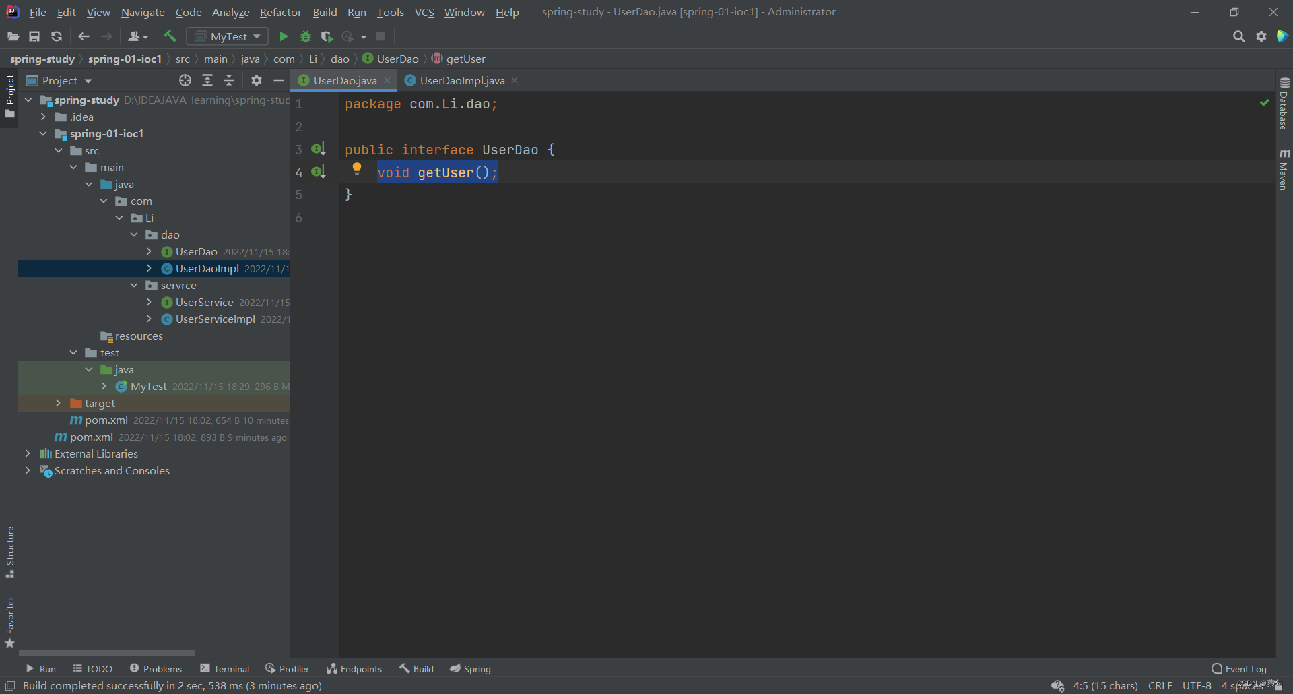
Task: Open the File menu
Action: coord(38,12)
